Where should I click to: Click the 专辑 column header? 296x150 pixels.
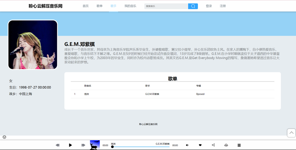[x=198, y=86]
